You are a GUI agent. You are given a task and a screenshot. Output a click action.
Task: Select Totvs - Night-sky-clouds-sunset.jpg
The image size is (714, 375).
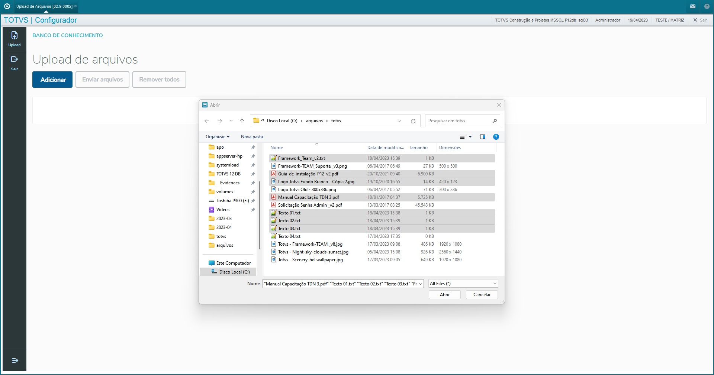pyautogui.click(x=382, y=252)
